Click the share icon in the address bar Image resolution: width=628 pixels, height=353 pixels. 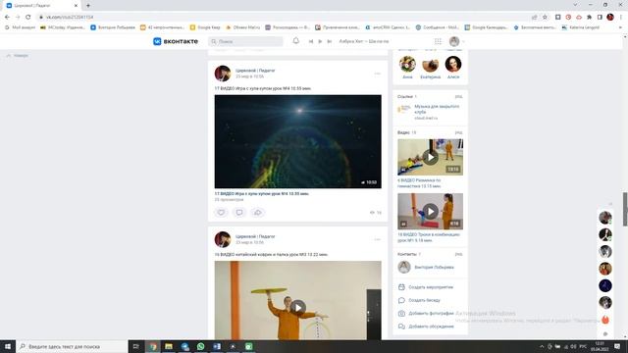coord(534,18)
